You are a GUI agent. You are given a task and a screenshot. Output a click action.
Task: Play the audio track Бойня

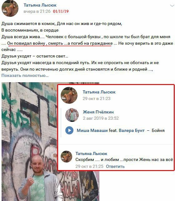pyautogui.click(x=69, y=130)
